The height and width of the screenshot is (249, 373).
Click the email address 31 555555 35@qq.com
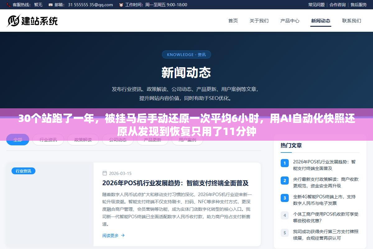[x=90, y=5]
